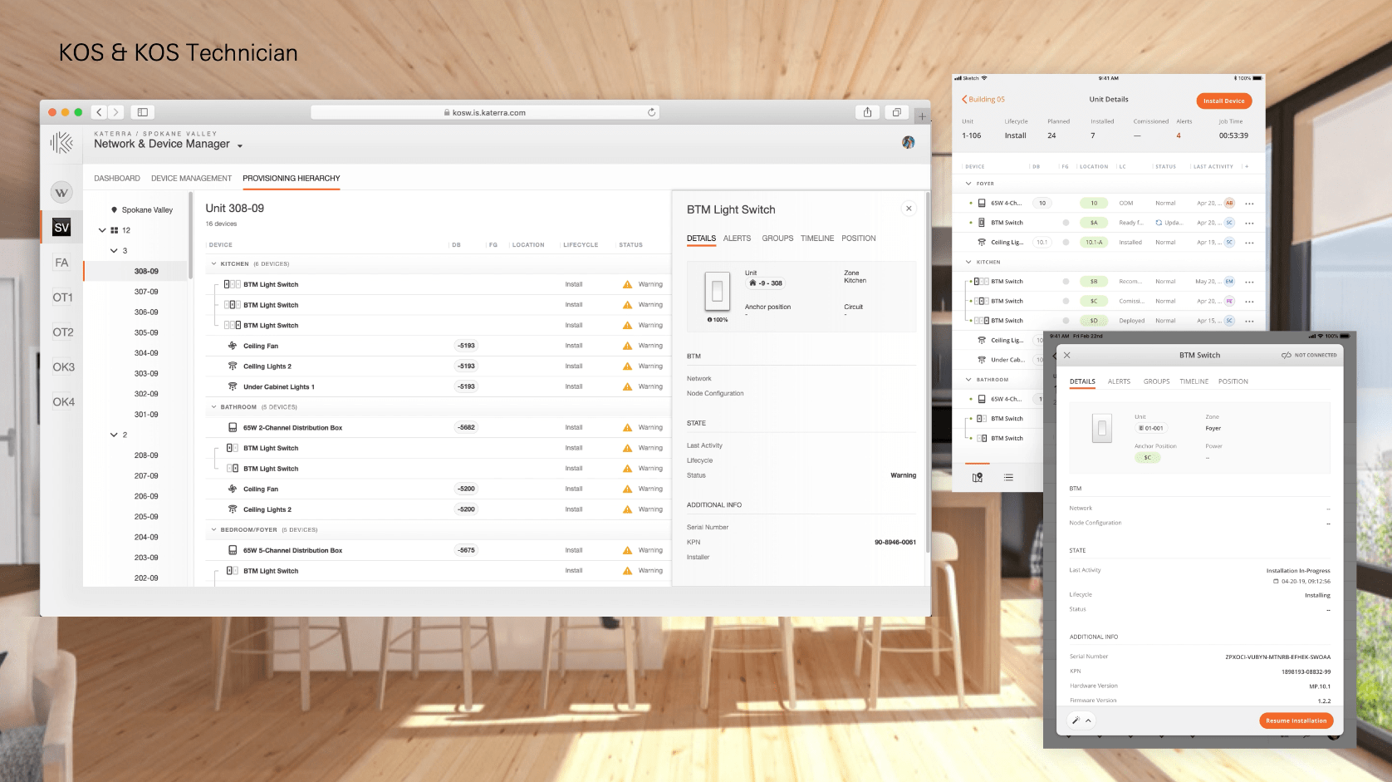1392x782 pixels.
Task: Collapse floor 3 in the hierarchy tree
Action: [x=114, y=251]
